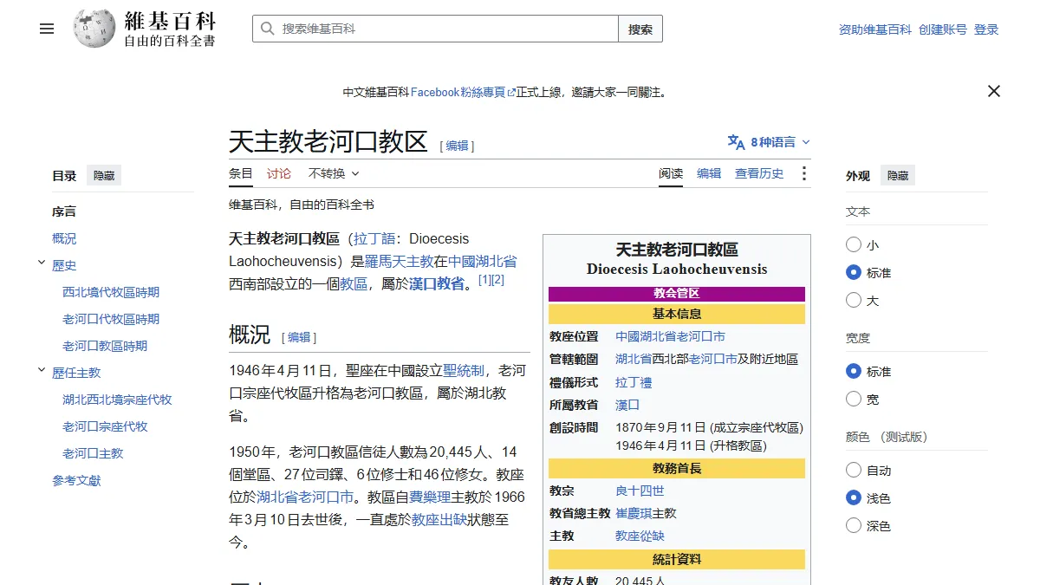The image size is (1040, 585).
Task: Collapse the 歷史 contents section
Action: click(x=42, y=263)
